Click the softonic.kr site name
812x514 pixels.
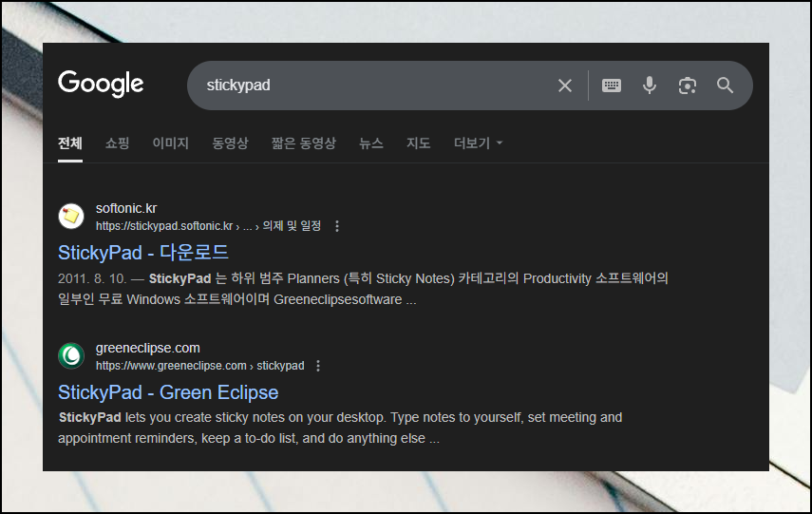pos(126,208)
